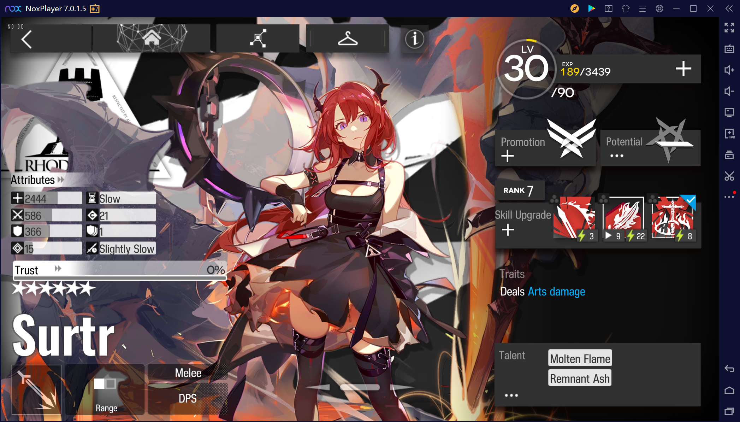This screenshot has width=740, height=422.
Task: View the block count value 1
Action: click(120, 231)
